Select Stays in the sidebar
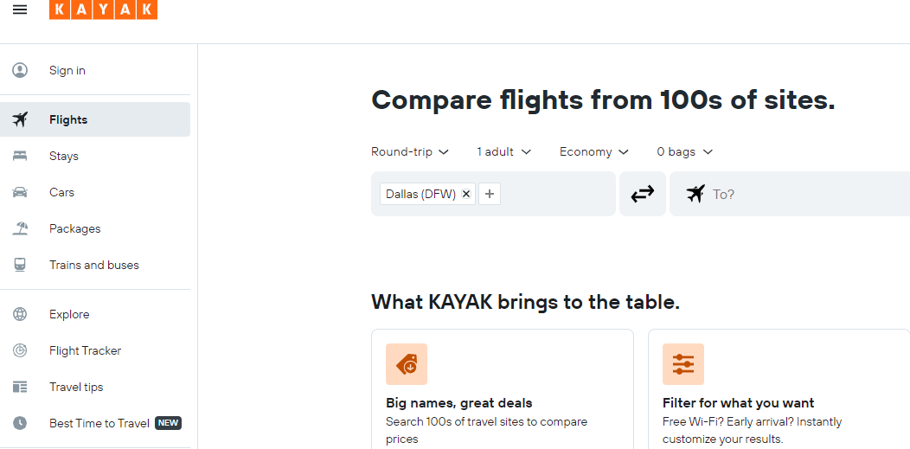910x449 pixels. pos(64,156)
